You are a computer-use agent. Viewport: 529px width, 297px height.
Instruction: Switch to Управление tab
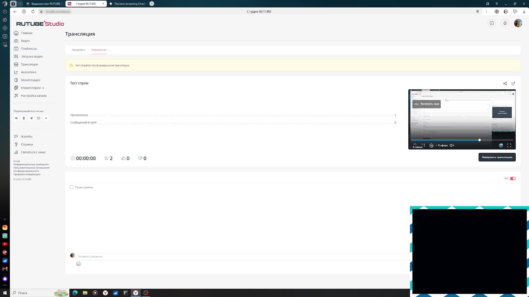coord(99,50)
